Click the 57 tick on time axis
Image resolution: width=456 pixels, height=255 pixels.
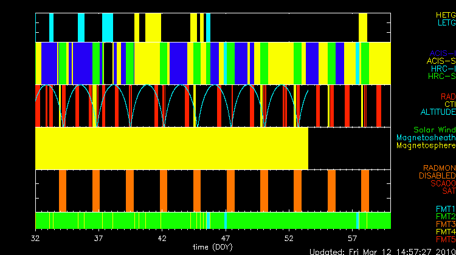tap(352, 238)
